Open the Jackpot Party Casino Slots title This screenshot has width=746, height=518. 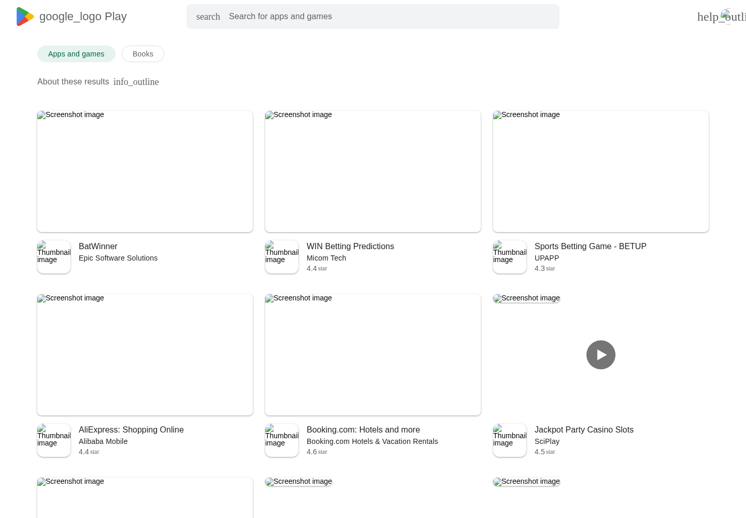584,430
